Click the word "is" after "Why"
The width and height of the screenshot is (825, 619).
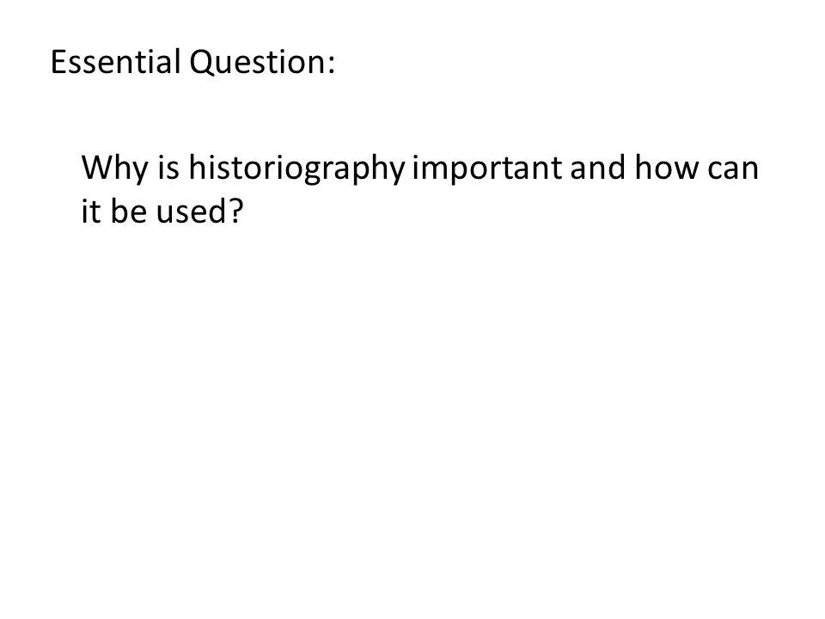(x=168, y=169)
